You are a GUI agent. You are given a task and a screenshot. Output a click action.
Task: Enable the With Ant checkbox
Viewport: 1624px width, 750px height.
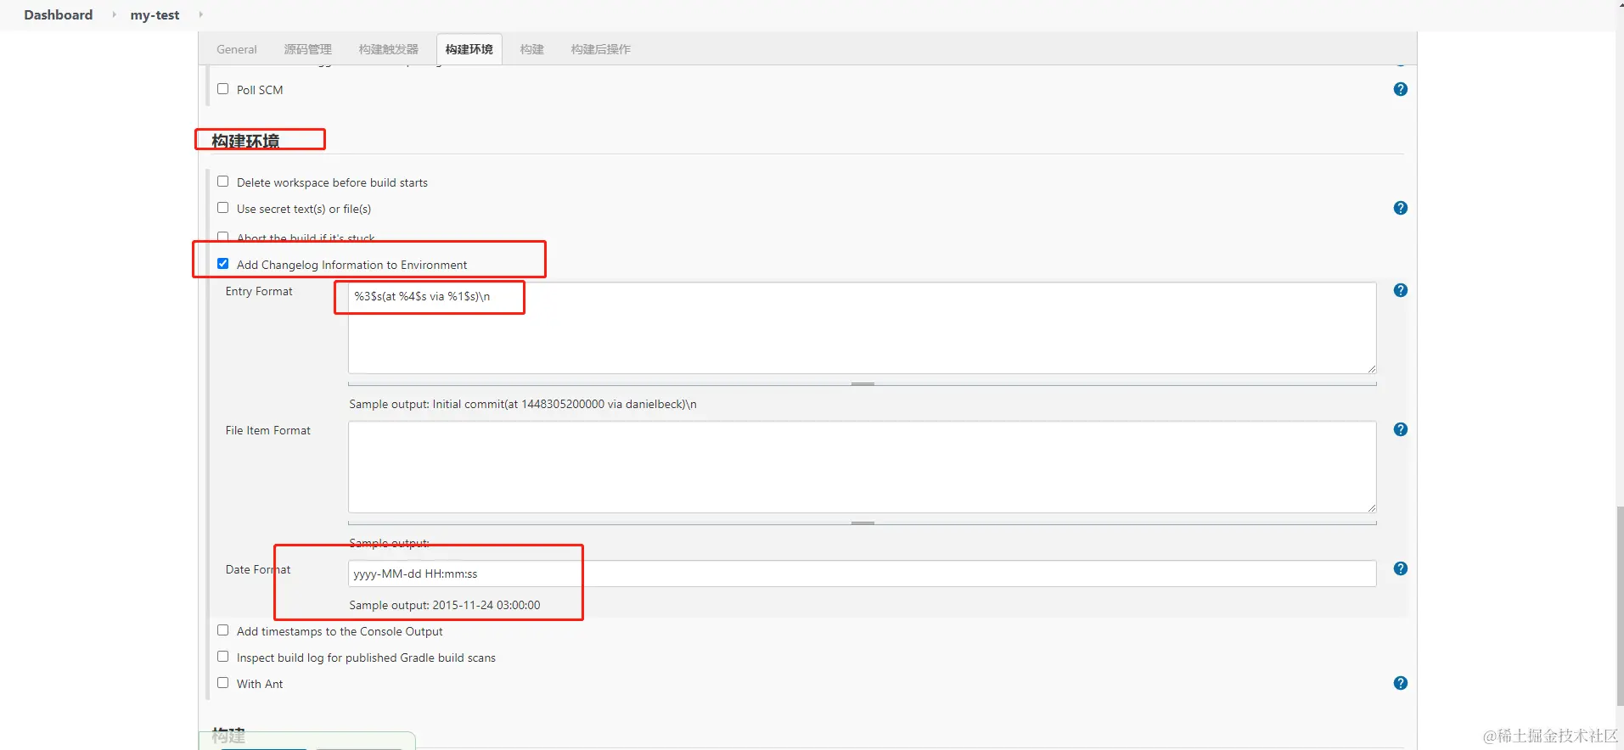[222, 682]
